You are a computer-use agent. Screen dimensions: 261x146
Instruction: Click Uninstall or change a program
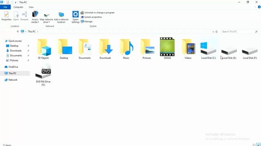click(x=97, y=13)
